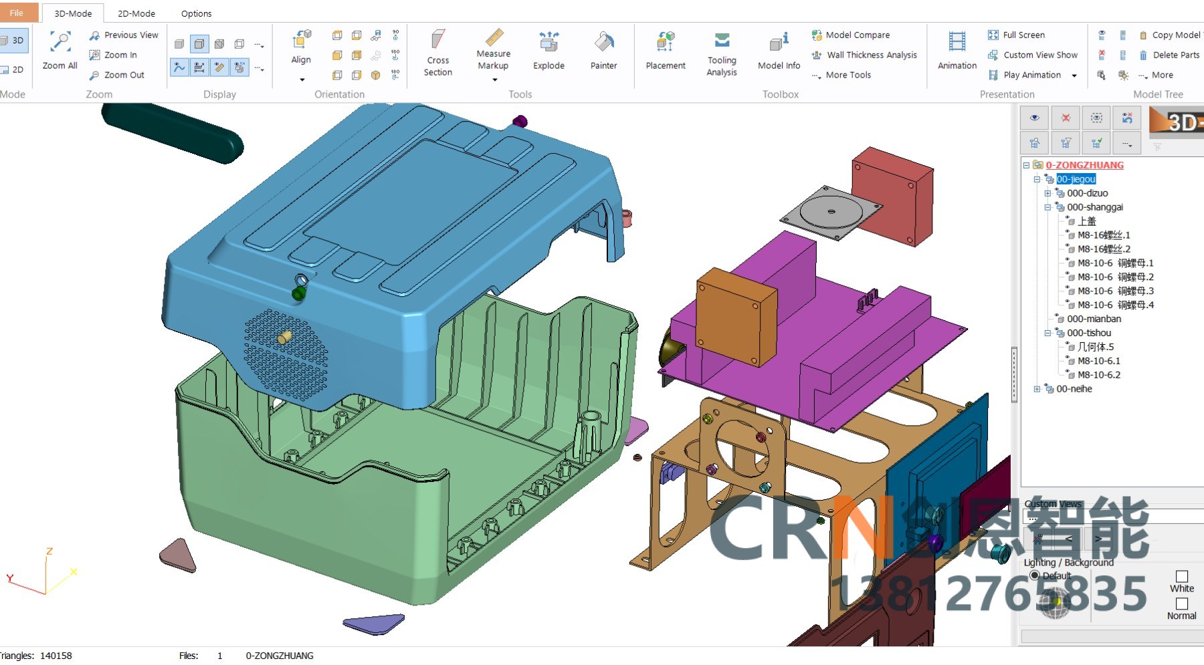Click the restore visibility undo-eye button
The width and height of the screenshot is (1204, 665).
1127,118
